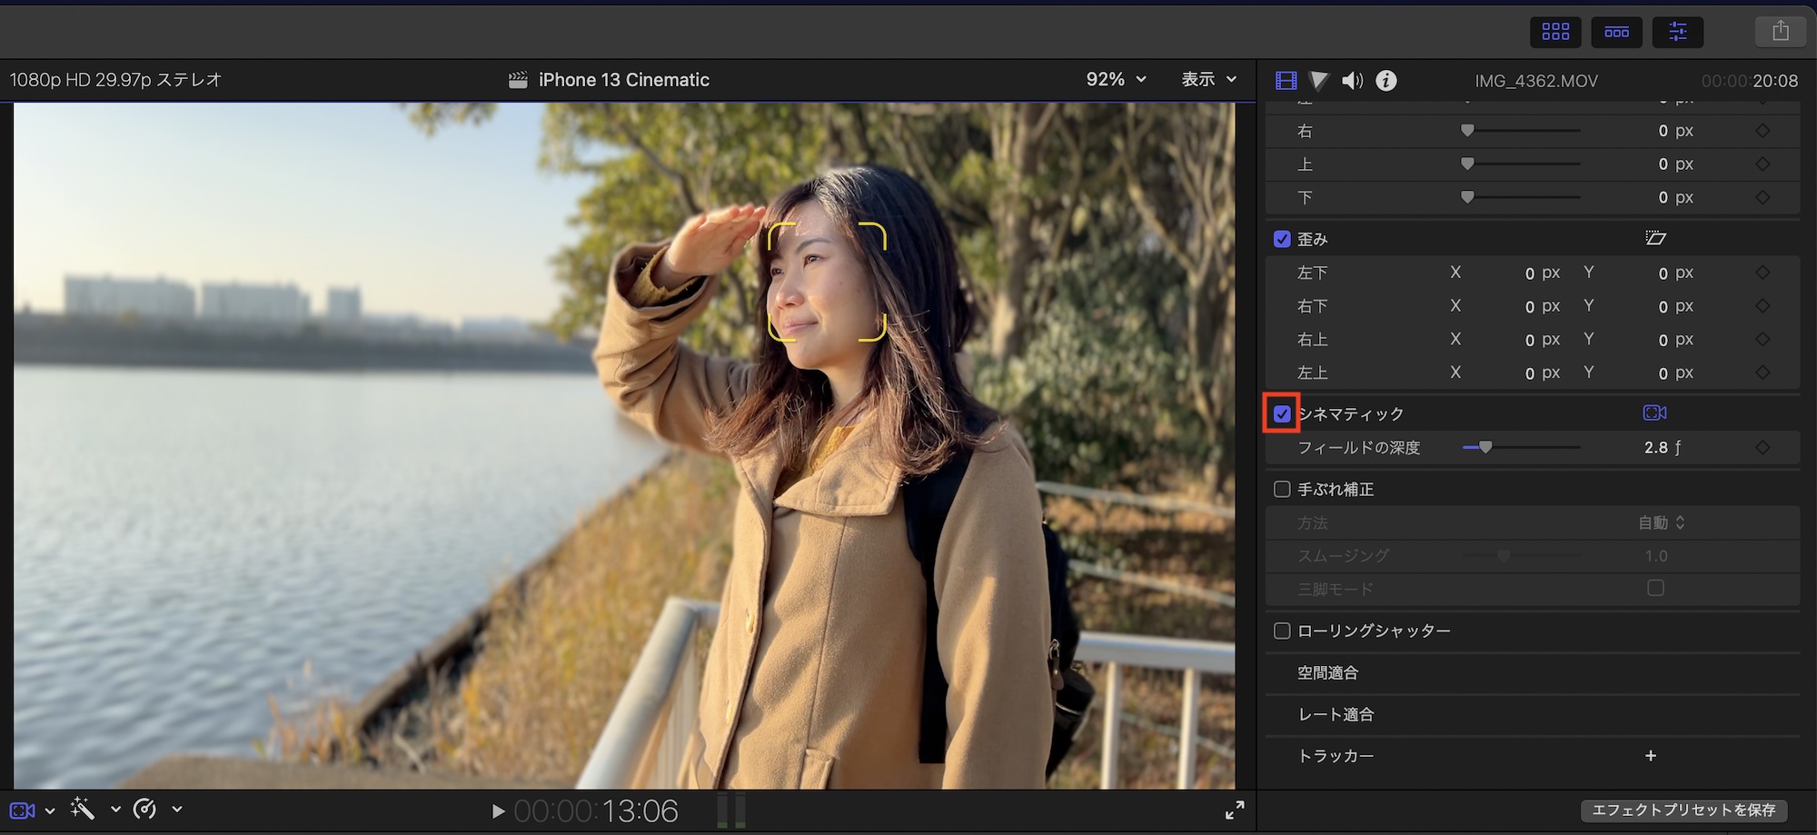Add a tracker with plus button

[x=1651, y=756]
